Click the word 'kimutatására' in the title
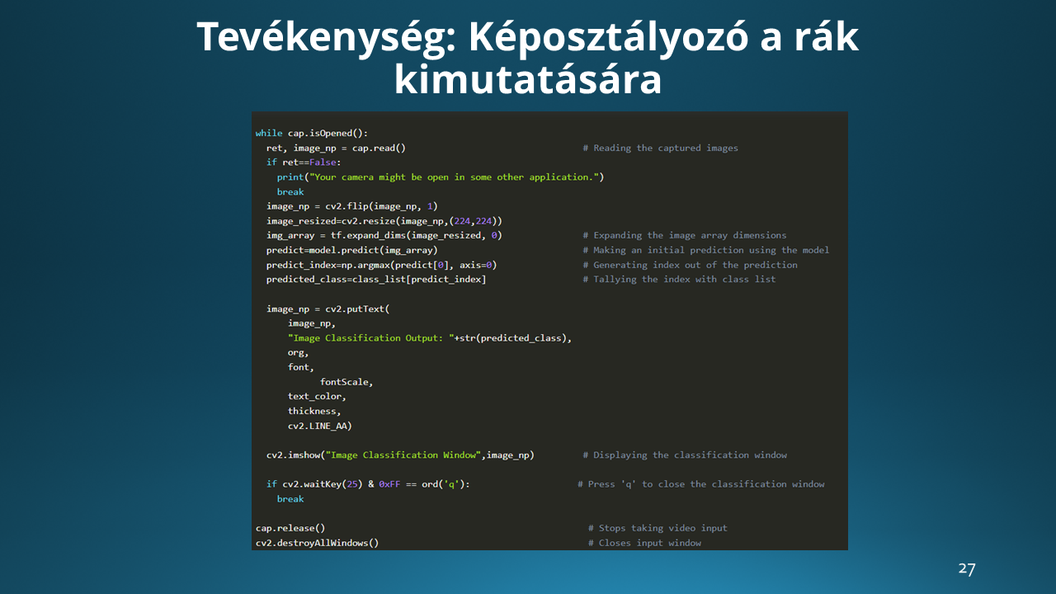This screenshot has width=1056, height=594. click(528, 81)
